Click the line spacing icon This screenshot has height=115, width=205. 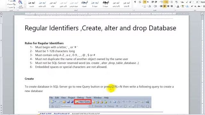156,6
